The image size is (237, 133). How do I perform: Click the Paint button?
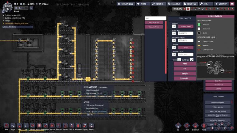[x=185, y=64]
